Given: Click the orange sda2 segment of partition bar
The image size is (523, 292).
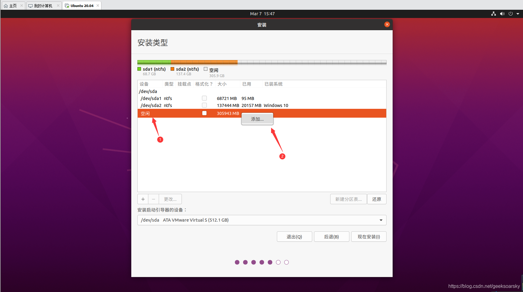Looking at the screenshot, I should click(x=204, y=62).
